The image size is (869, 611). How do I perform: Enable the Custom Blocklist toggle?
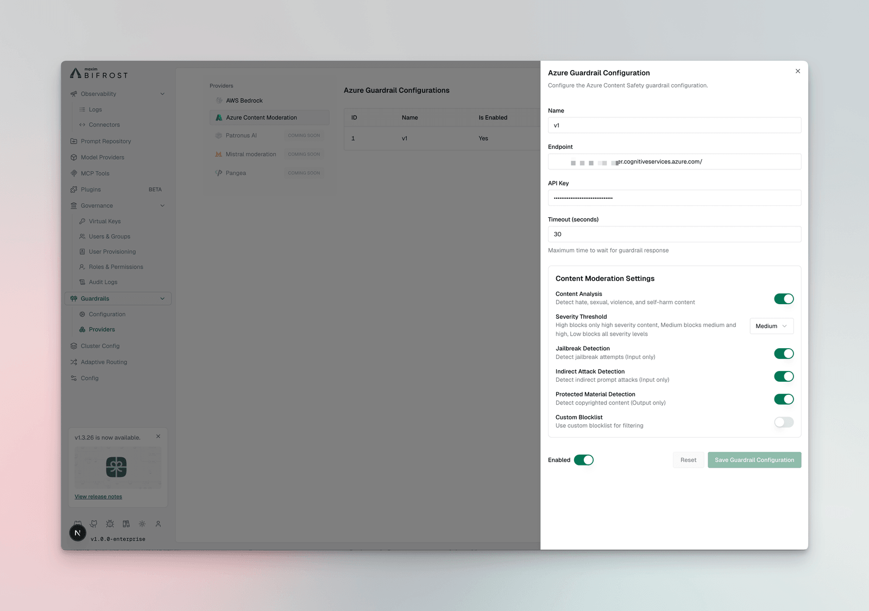click(784, 422)
